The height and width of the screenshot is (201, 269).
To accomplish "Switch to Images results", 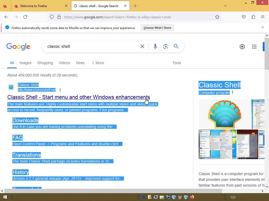I will 25,63.
